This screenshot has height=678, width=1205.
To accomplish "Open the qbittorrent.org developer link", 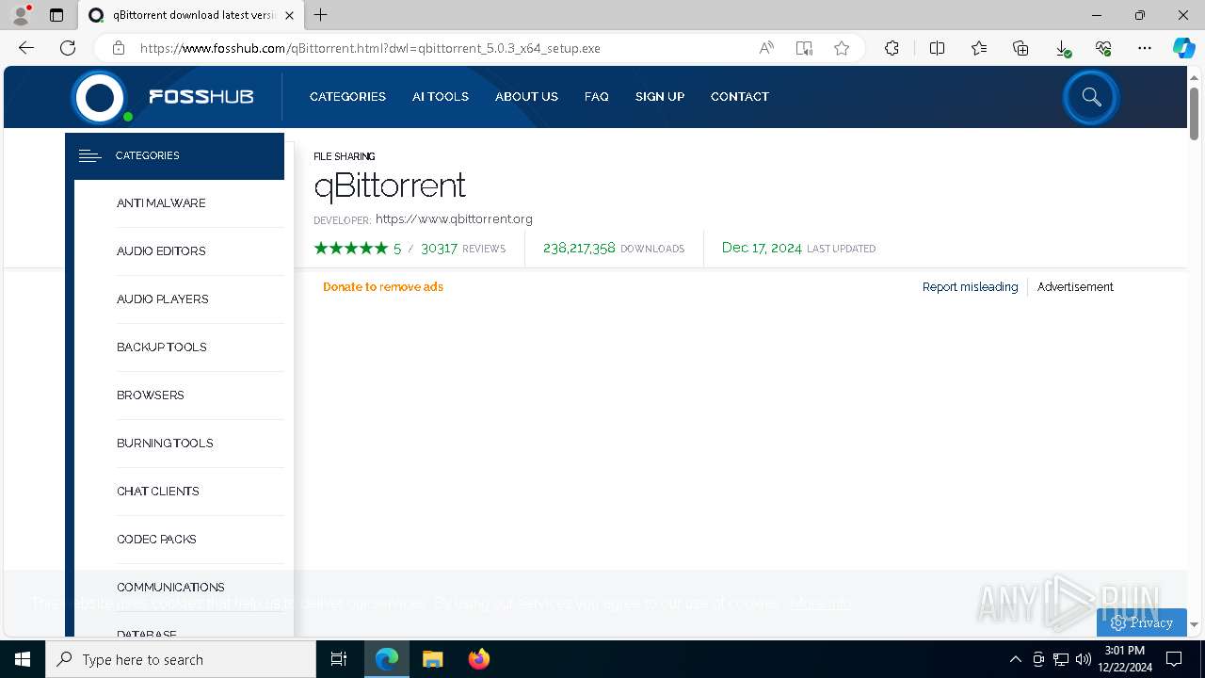I will click(454, 219).
